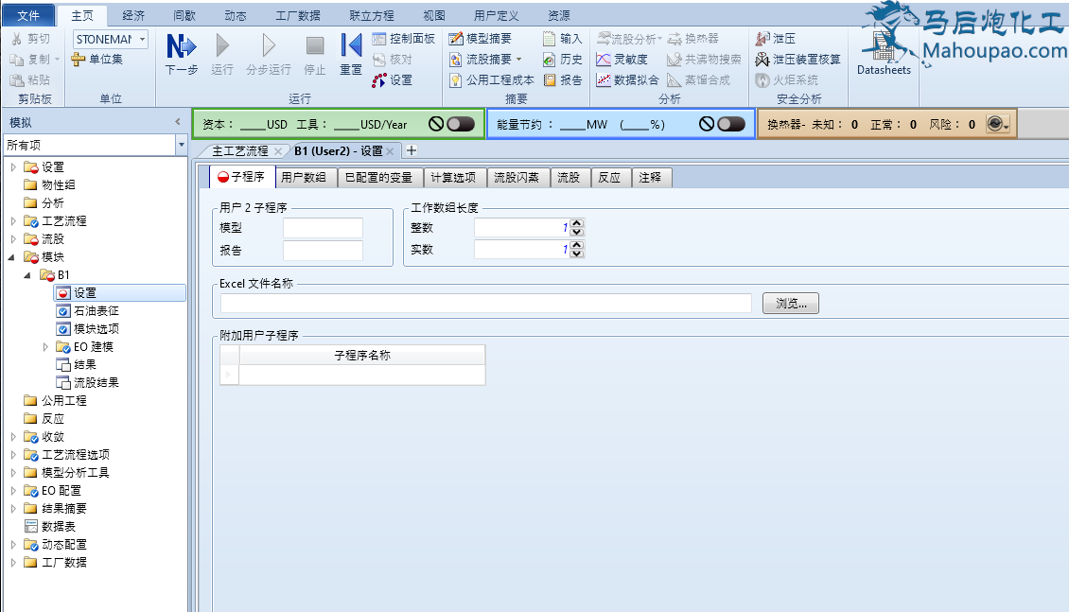
Task: Open the 控制面板 control panel
Action: (x=404, y=39)
